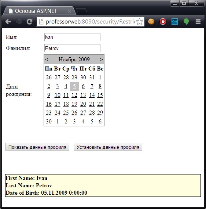Open the green speech bubble extension
Screen dimensions: 206x209
(186, 22)
